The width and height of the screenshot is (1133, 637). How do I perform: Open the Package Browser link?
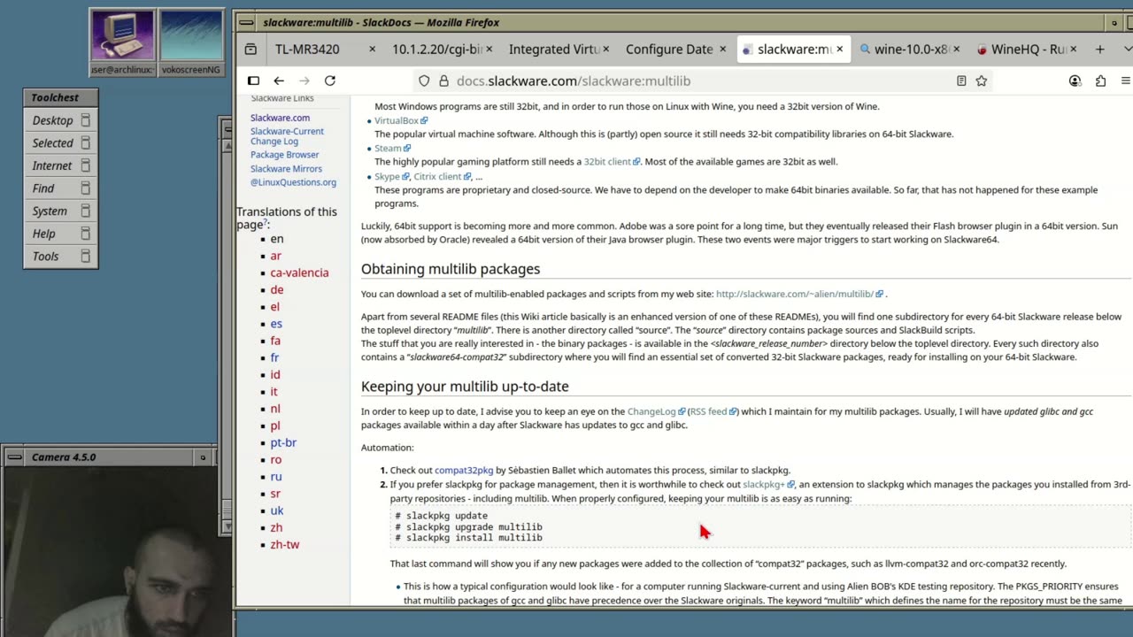point(284,155)
